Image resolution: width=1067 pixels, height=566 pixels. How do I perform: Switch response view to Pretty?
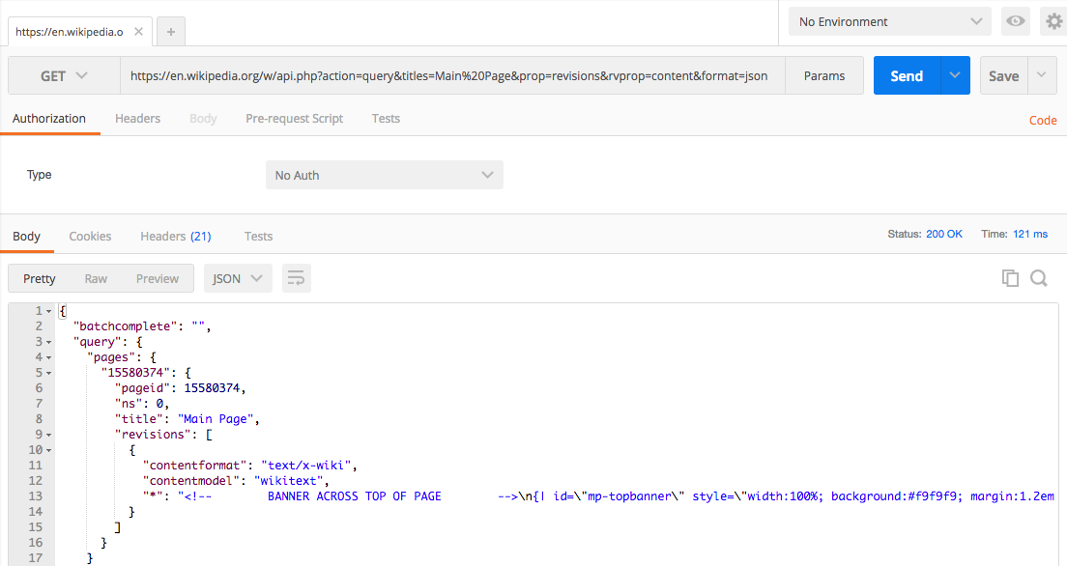pos(40,278)
